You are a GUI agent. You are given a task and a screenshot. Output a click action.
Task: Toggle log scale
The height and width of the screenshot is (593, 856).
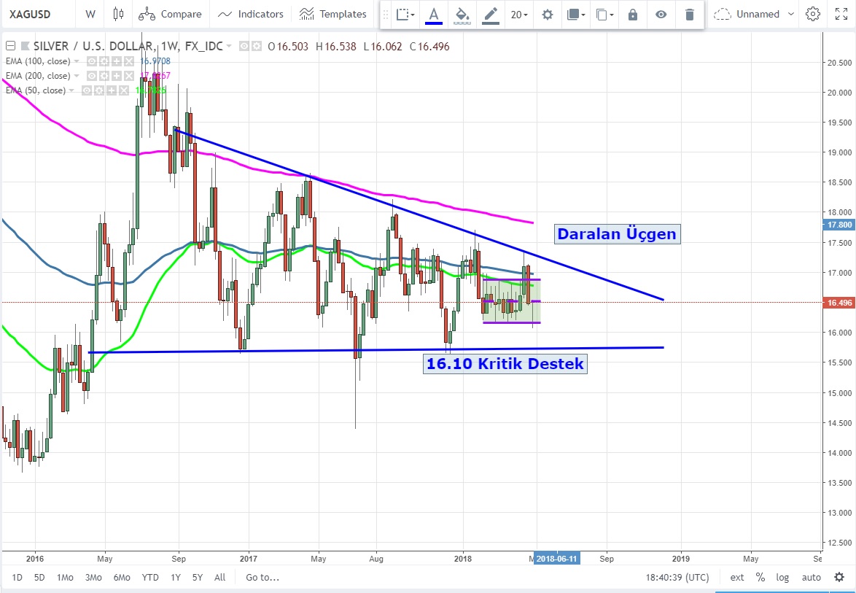coord(782,577)
